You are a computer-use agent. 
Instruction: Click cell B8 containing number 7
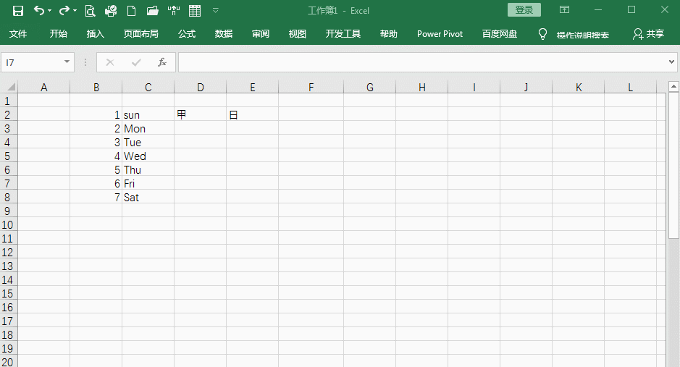click(x=96, y=197)
